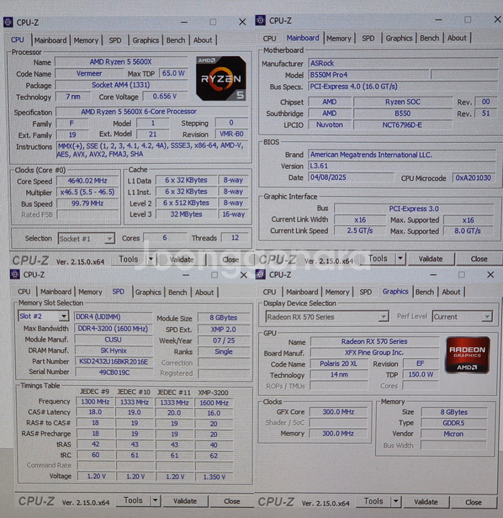Click the Code Name value 'Vermeer'
Viewport: 503px width, 518px height.
[x=89, y=73]
